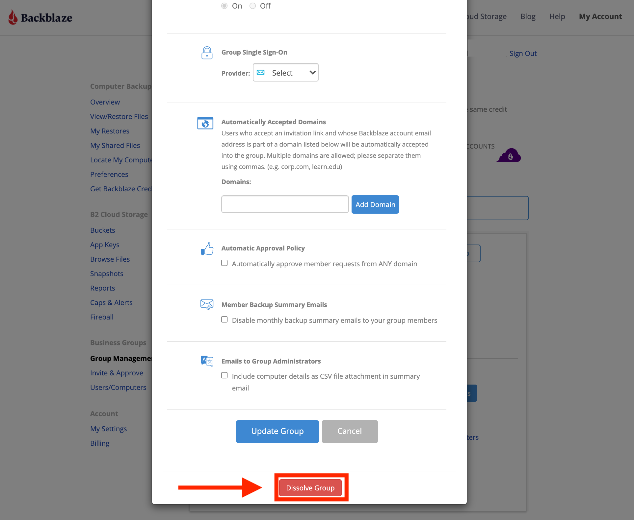Open the Help menu item

point(557,16)
